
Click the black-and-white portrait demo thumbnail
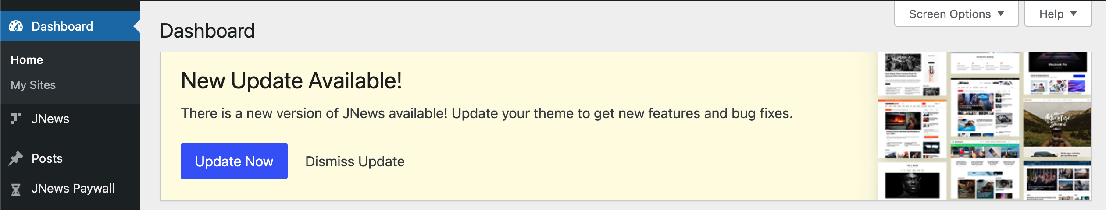tap(912, 182)
